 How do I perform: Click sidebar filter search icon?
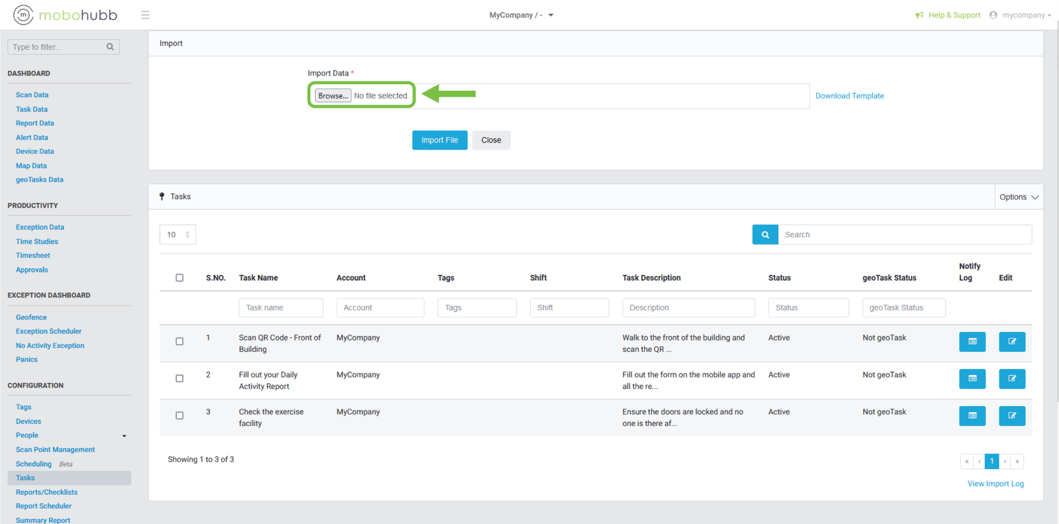[111, 47]
